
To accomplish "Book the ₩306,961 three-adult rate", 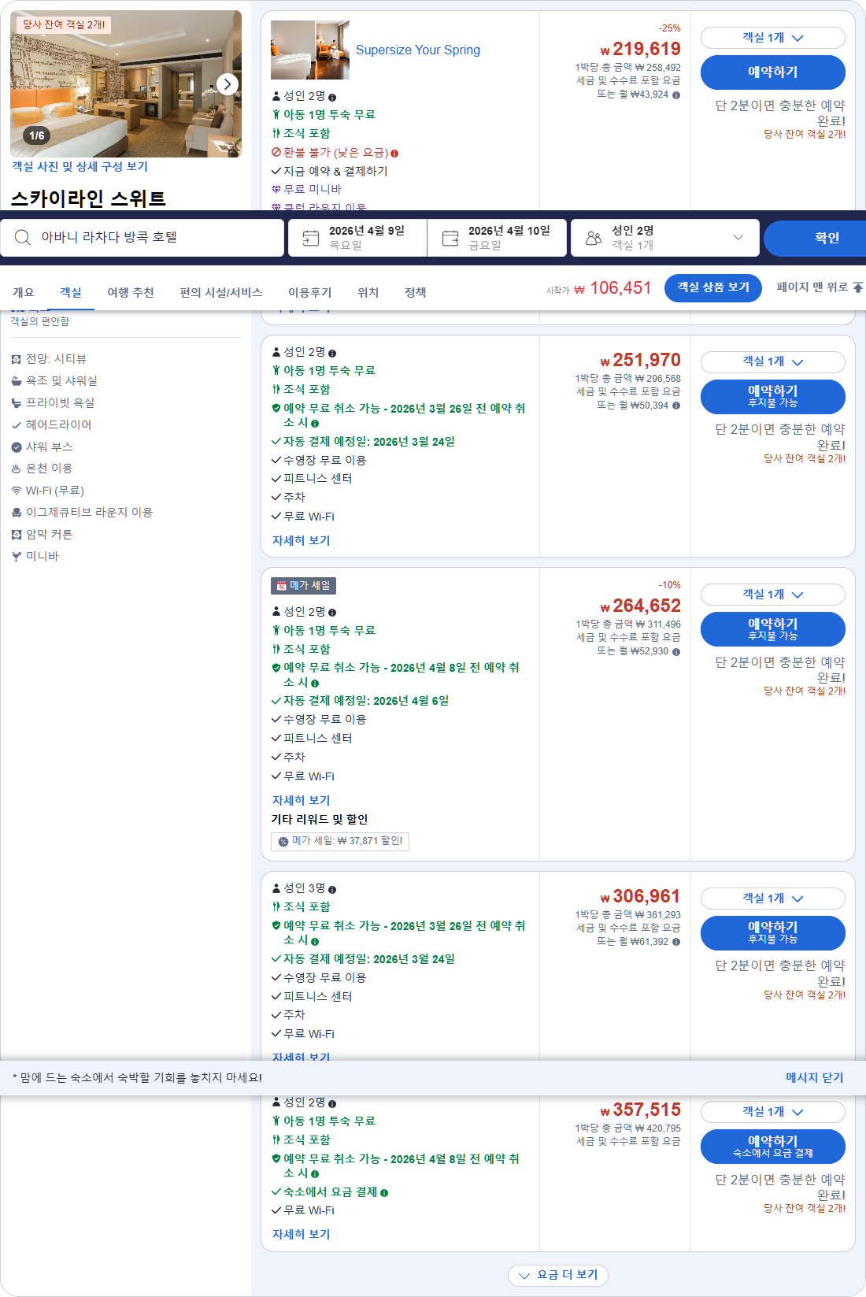I will tap(772, 933).
